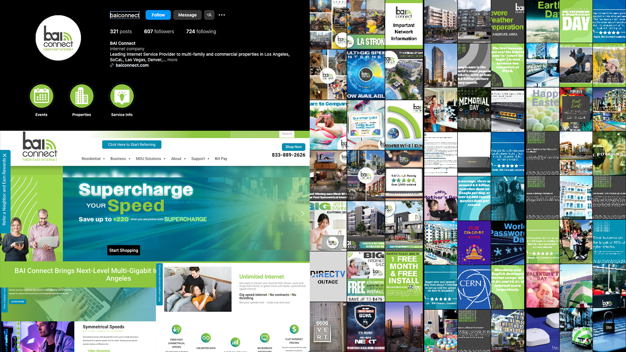Click the Flat Internet Pricing dollar icon
The width and height of the screenshot is (626, 352).
294,329
